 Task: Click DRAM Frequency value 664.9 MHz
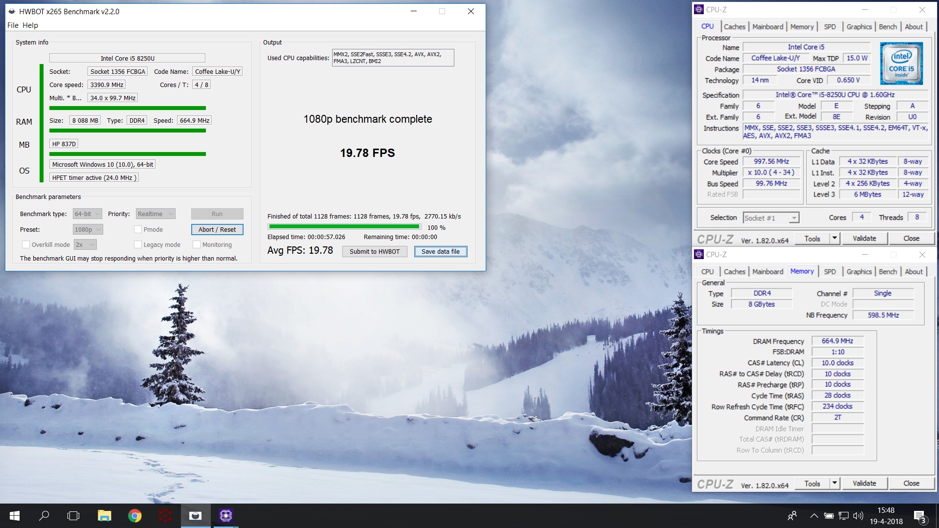(837, 341)
